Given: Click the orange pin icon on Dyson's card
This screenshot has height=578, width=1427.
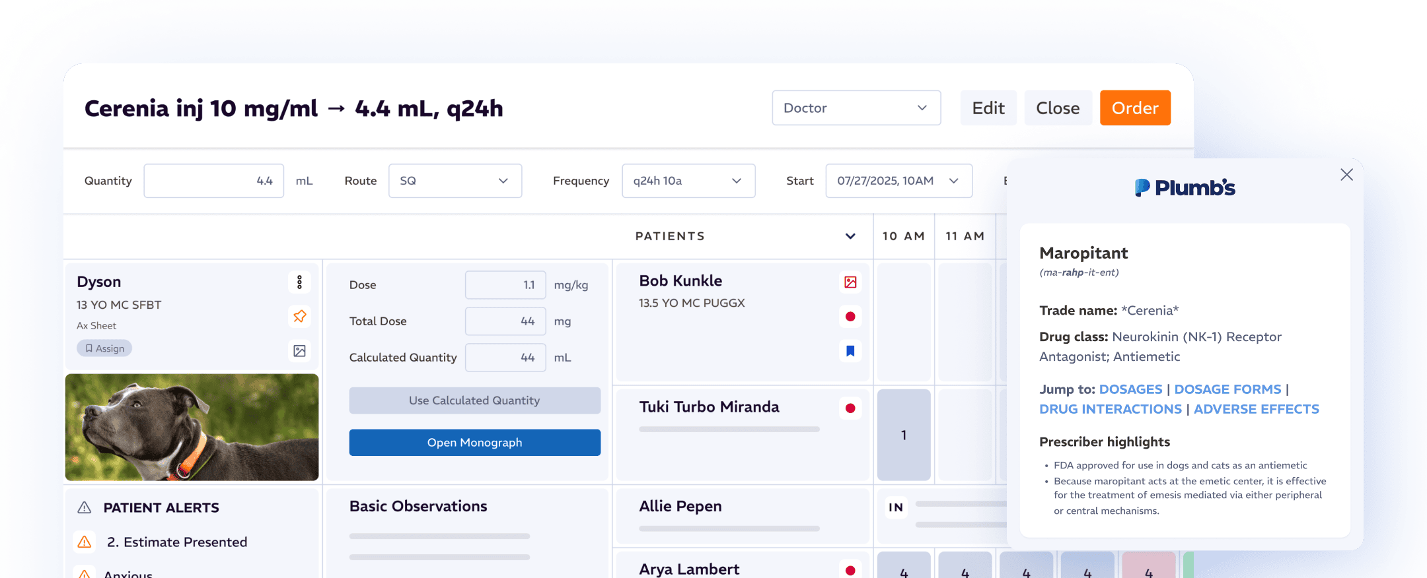Looking at the screenshot, I should tap(299, 317).
